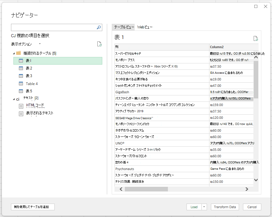This screenshot has height=217, width=272.
Task: Click refresh icon beside 表示オプション
Action: tap(100, 44)
